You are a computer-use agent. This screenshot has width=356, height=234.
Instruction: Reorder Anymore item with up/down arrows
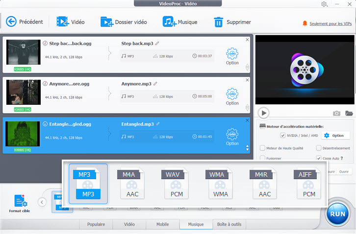tap(247, 108)
